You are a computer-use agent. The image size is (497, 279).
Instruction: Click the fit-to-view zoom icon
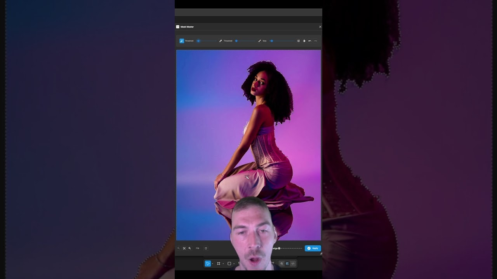[184, 248]
